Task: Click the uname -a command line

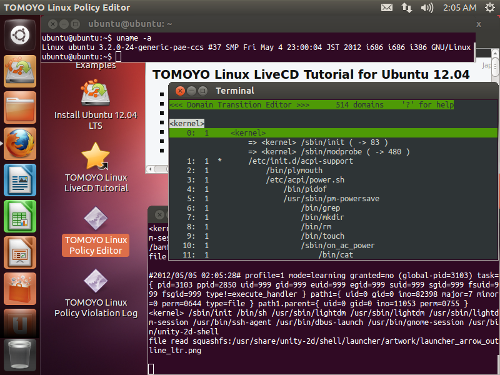Action: (x=97, y=38)
